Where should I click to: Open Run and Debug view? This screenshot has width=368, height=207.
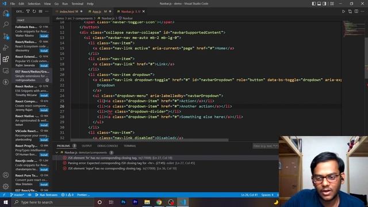click(x=6, y=48)
